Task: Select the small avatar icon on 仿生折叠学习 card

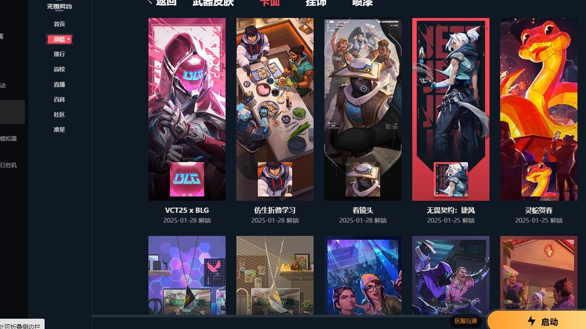Action: point(275,179)
